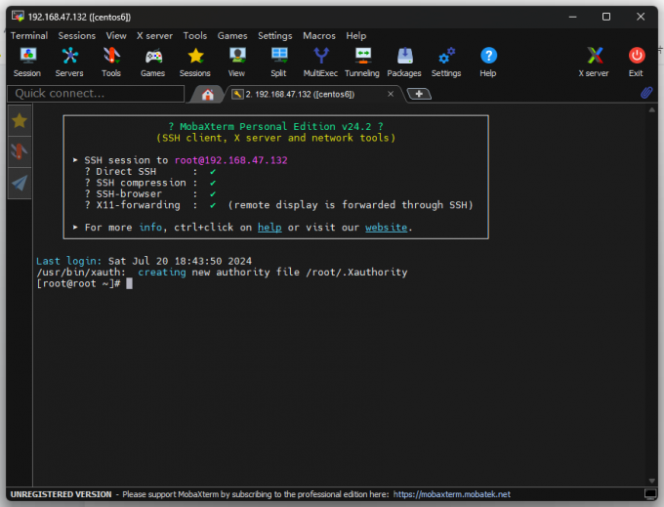Click the terminal scrollbar up arrow
The width and height of the screenshot is (664, 507).
652,110
